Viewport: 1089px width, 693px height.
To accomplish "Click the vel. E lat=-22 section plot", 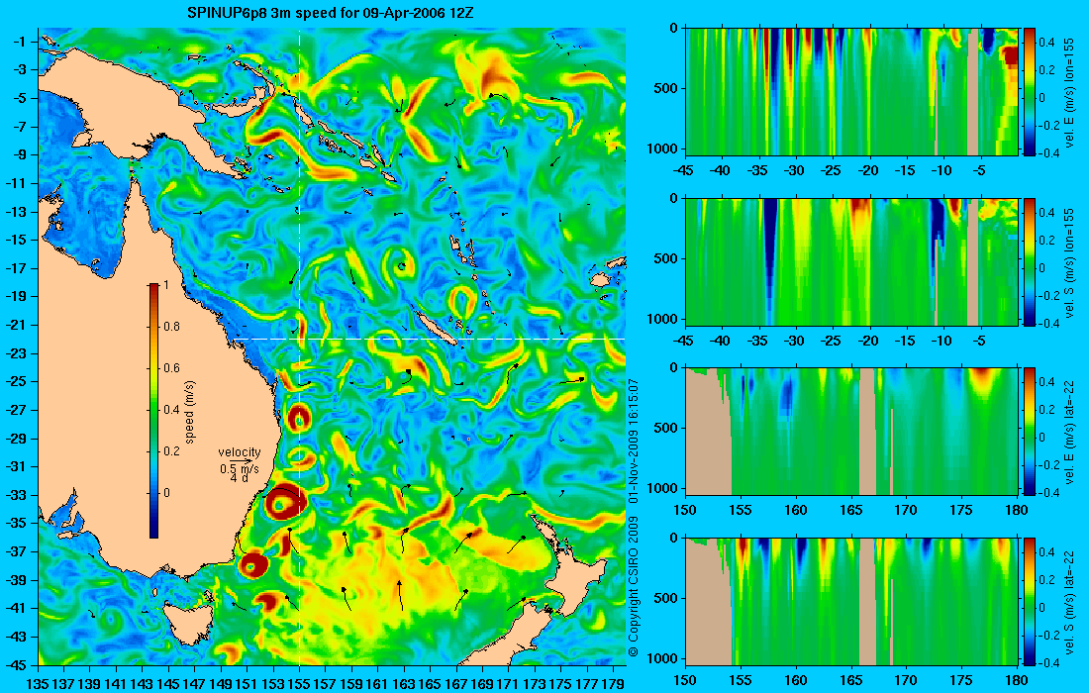I will click(851, 432).
